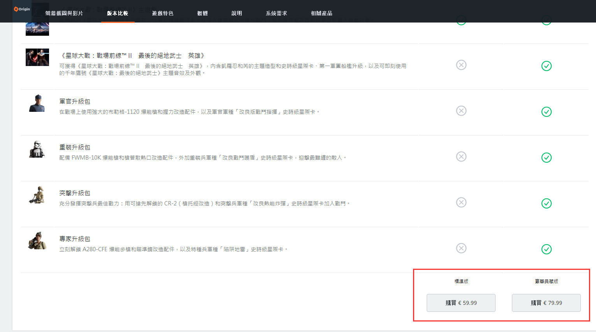This screenshot has height=332, width=596.
Task: Click the 標準版 column label
Action: pyautogui.click(x=461, y=281)
